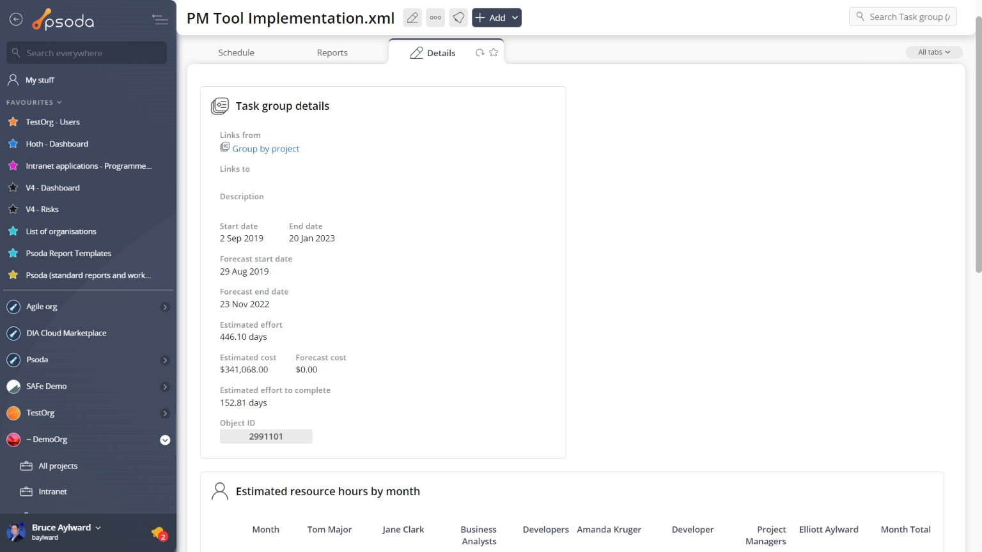Click the TestOrg orange icon
Viewport: 982px width, 552px height.
coord(13,413)
